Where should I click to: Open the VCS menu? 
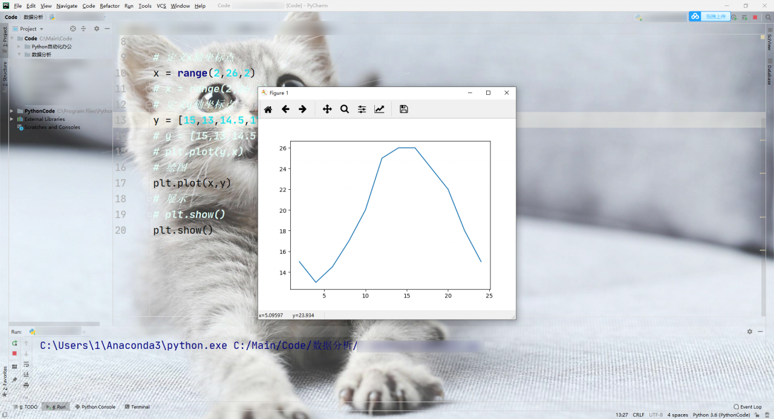pos(161,6)
